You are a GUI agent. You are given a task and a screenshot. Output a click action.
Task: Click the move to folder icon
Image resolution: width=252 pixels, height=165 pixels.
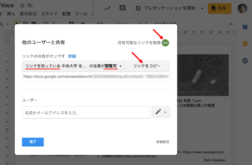(30, 5)
